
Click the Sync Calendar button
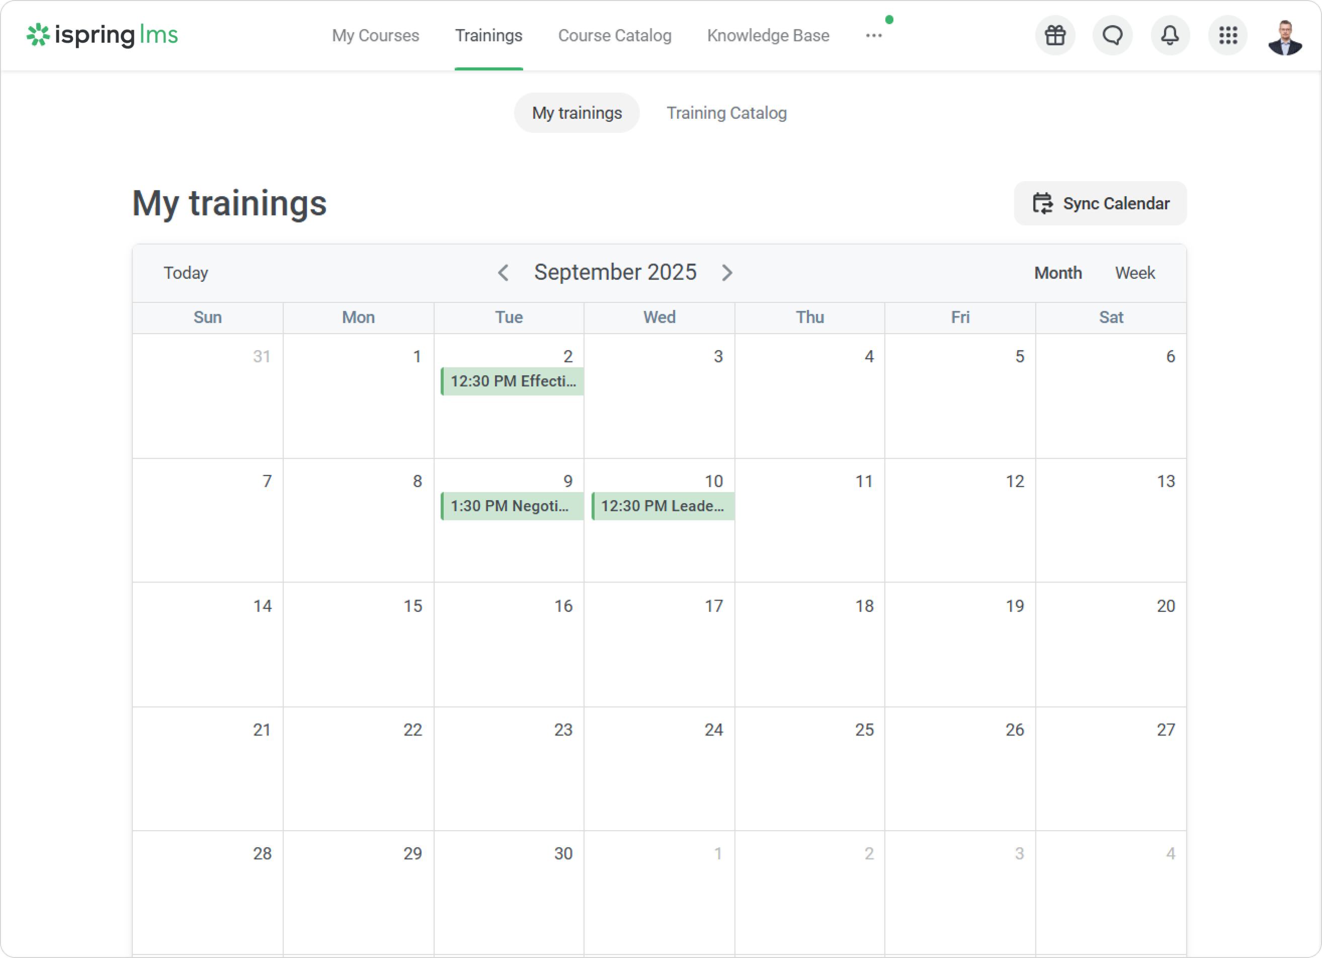[x=1100, y=203]
